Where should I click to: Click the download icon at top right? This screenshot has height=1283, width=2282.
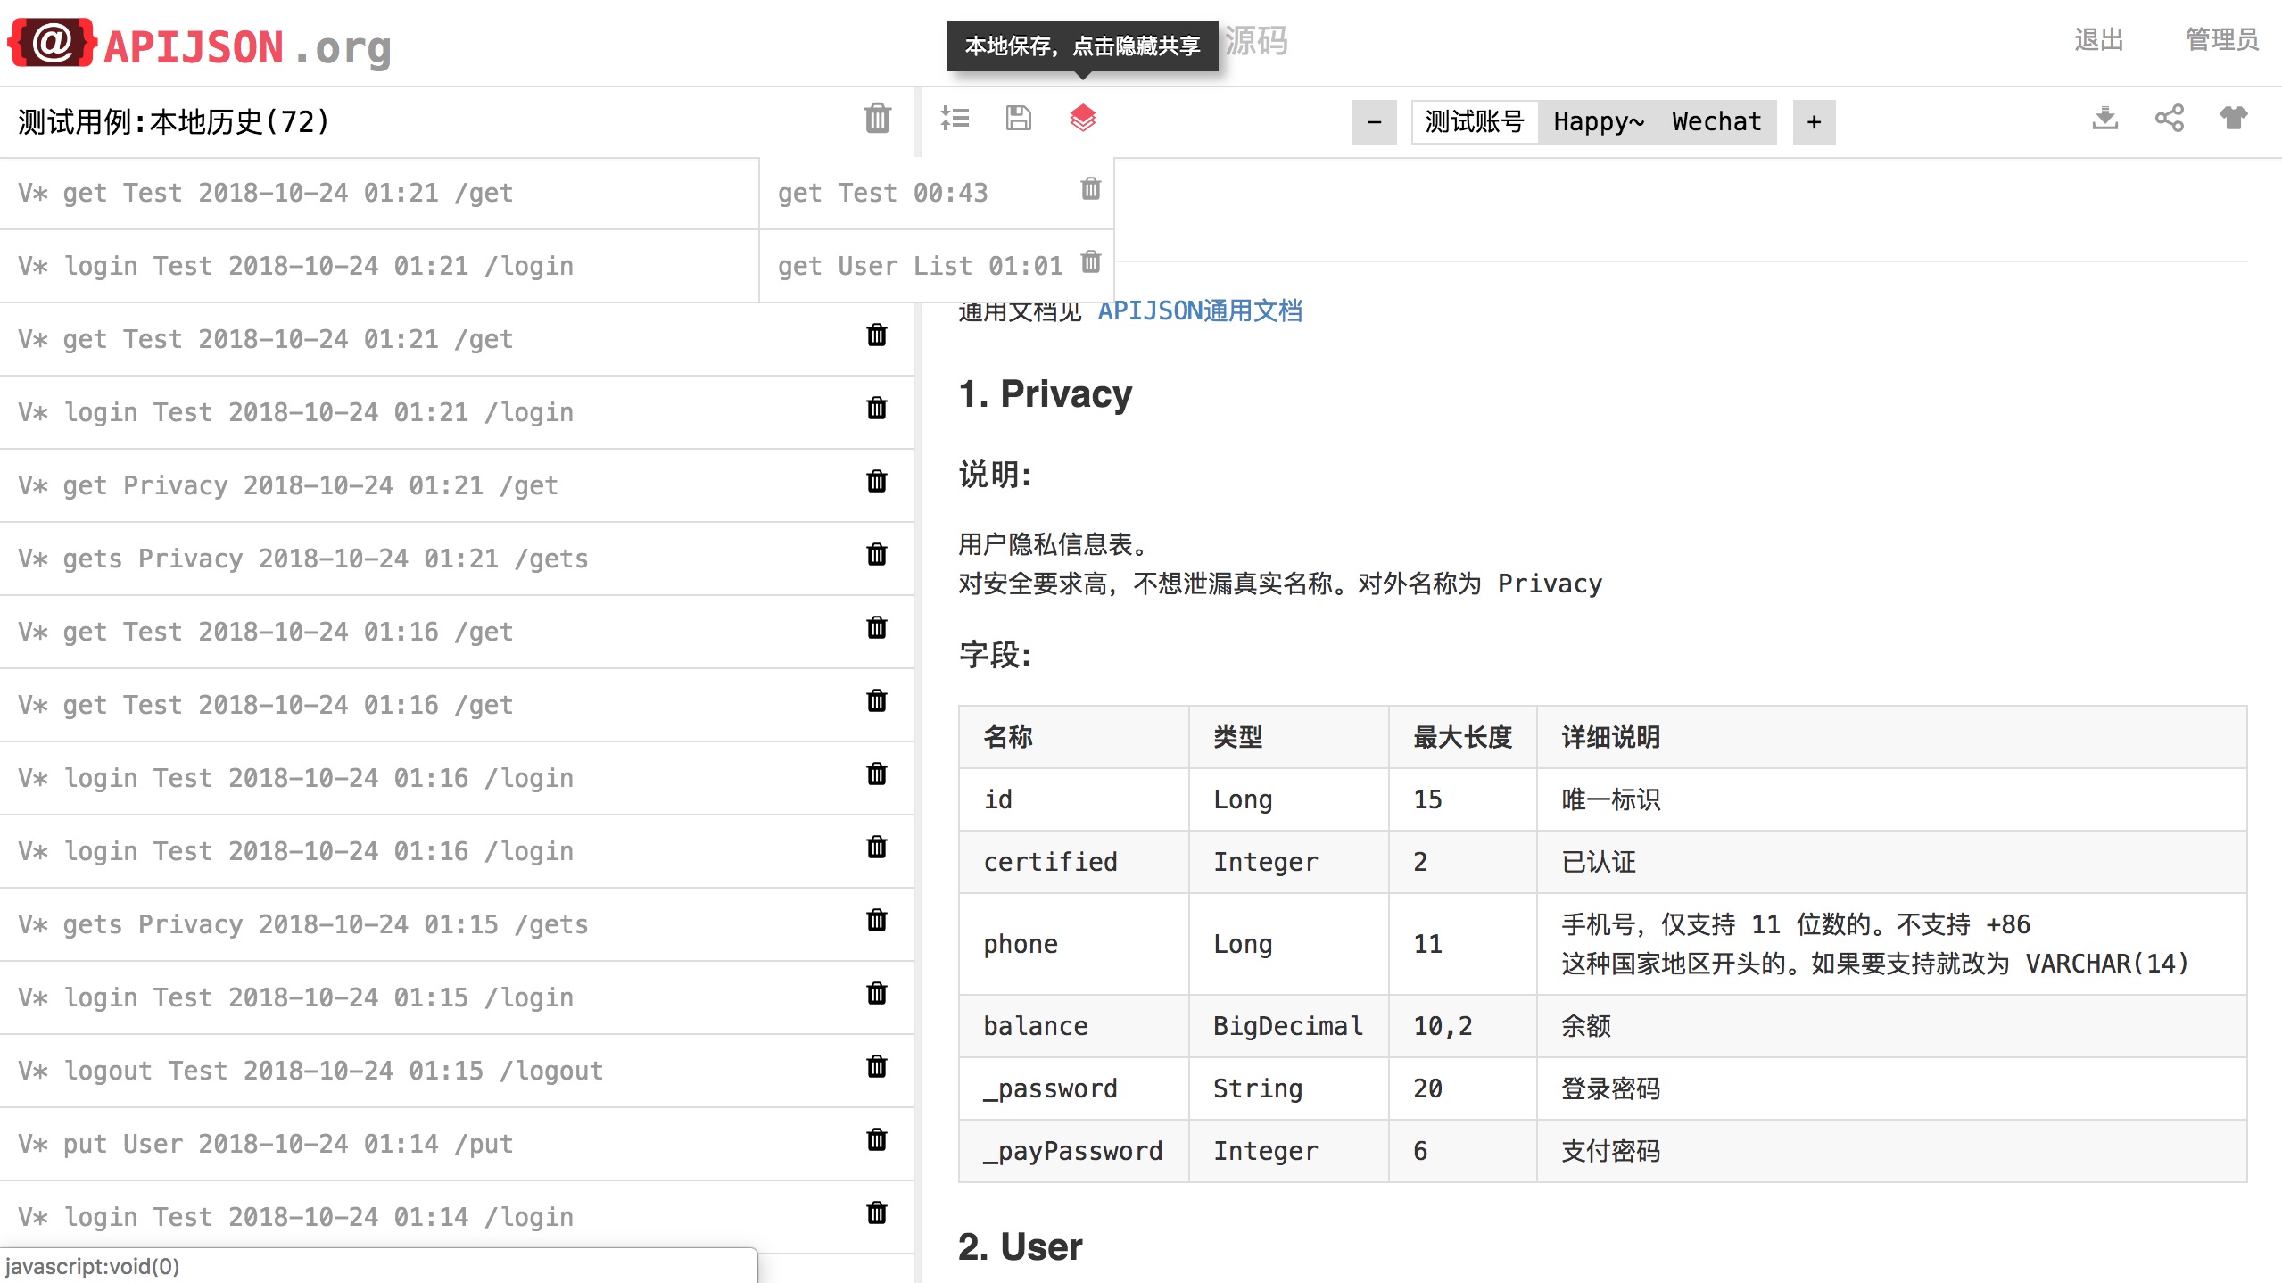point(2104,119)
